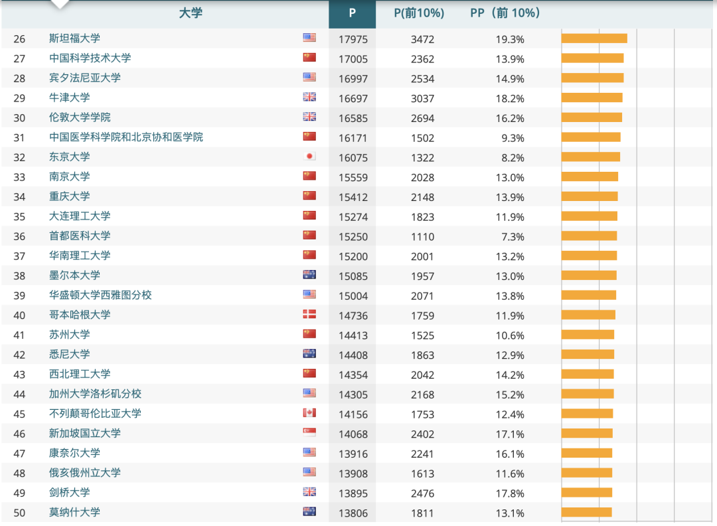Screen dimensions: 717x526
Task: Open 剑桥大学 link
Action: [x=70, y=493]
